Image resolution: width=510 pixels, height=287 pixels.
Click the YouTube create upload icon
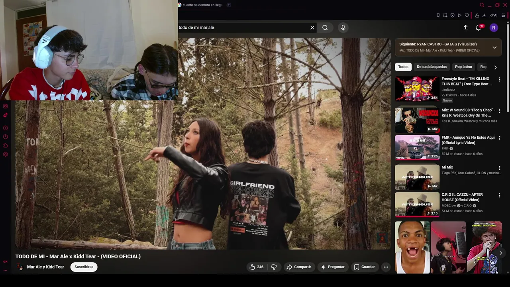pyautogui.click(x=465, y=28)
